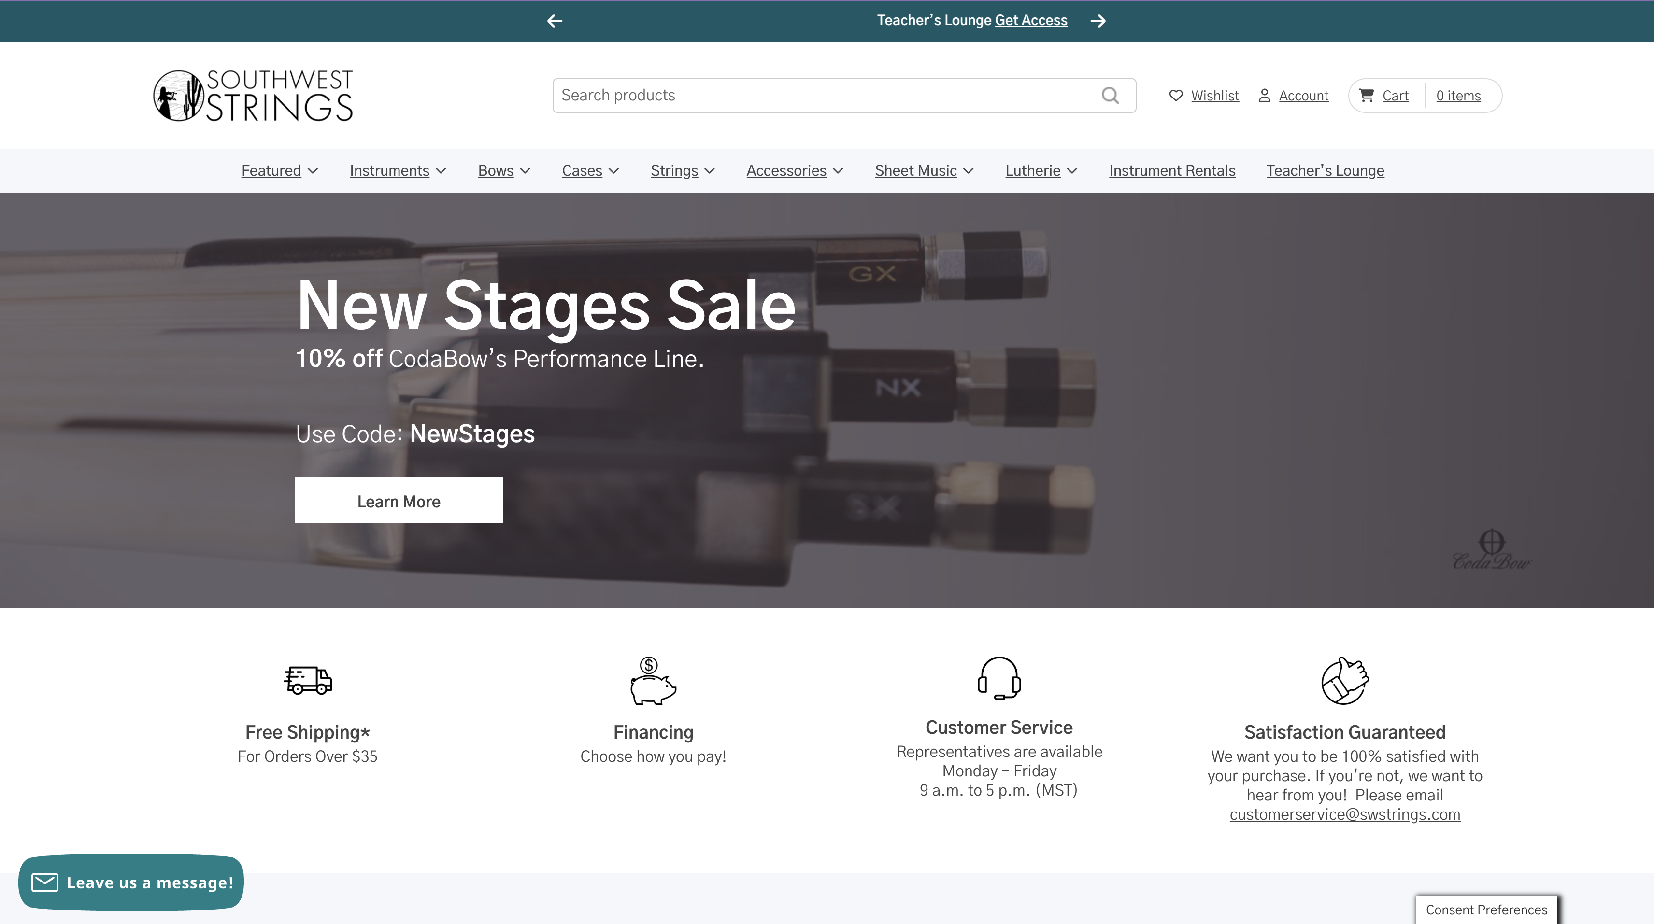1654x924 pixels.
Task: Expand the Instruments menu chevron
Action: point(441,171)
